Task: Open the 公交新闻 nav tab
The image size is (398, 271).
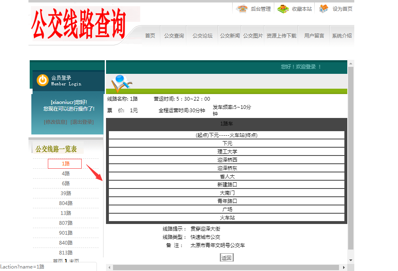Action: click(x=230, y=36)
